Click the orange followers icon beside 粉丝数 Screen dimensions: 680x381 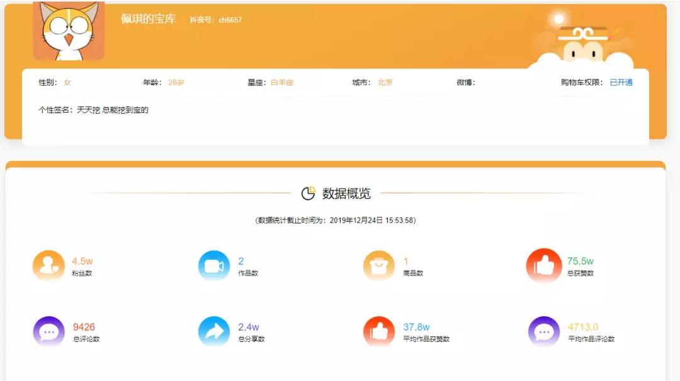tap(48, 265)
